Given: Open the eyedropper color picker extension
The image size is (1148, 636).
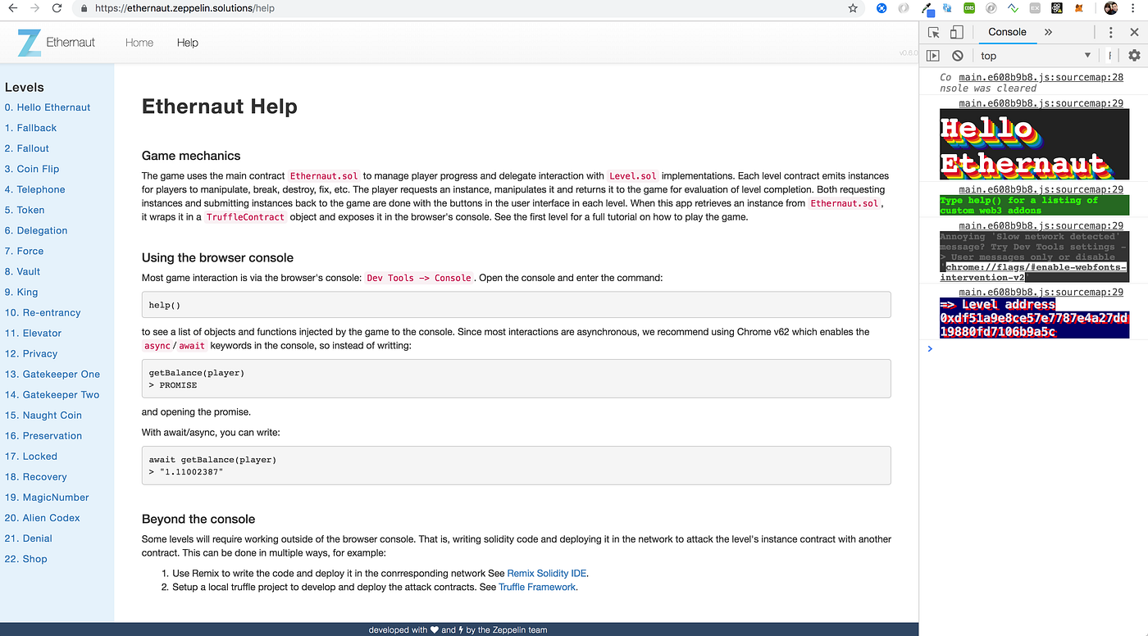Looking at the screenshot, I should point(927,8).
